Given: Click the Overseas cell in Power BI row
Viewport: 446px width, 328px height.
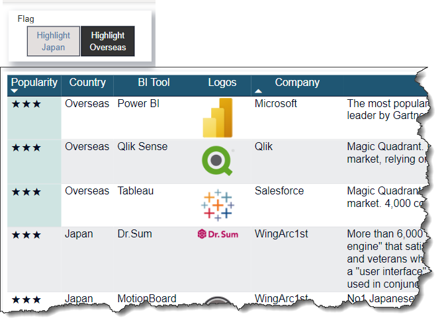Looking at the screenshot, I should 87,104.
